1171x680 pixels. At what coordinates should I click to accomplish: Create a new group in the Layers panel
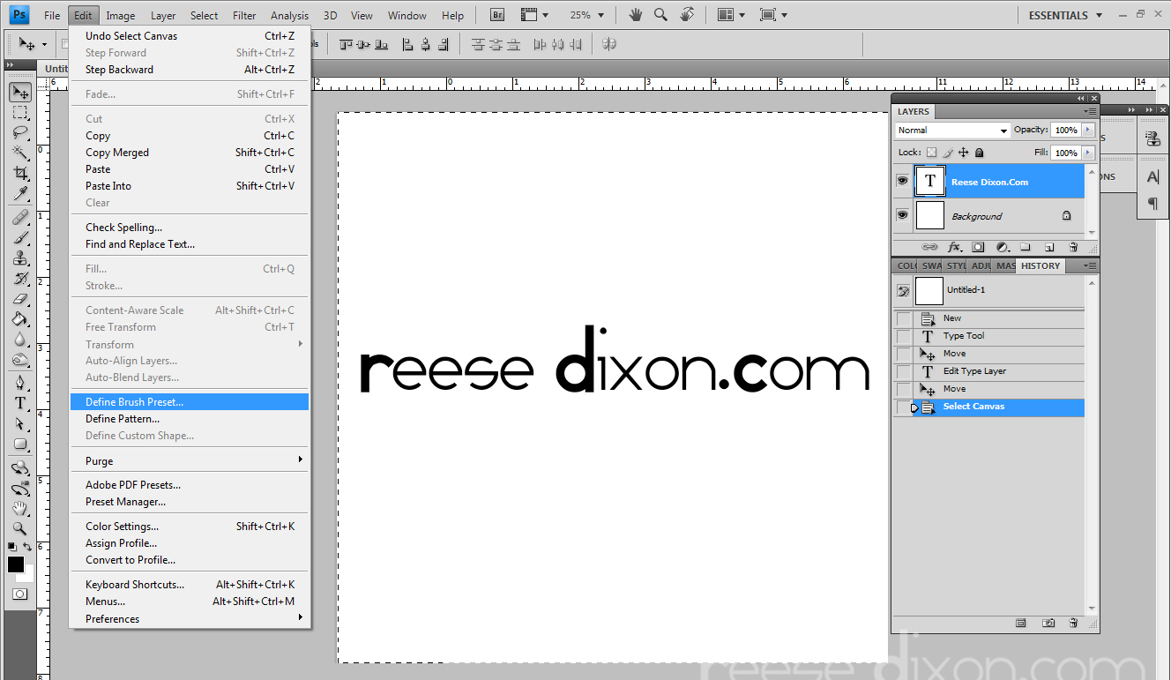point(1025,248)
